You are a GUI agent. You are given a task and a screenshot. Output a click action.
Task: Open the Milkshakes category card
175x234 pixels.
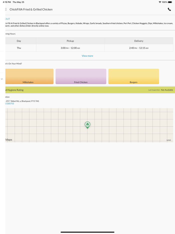(29, 76)
